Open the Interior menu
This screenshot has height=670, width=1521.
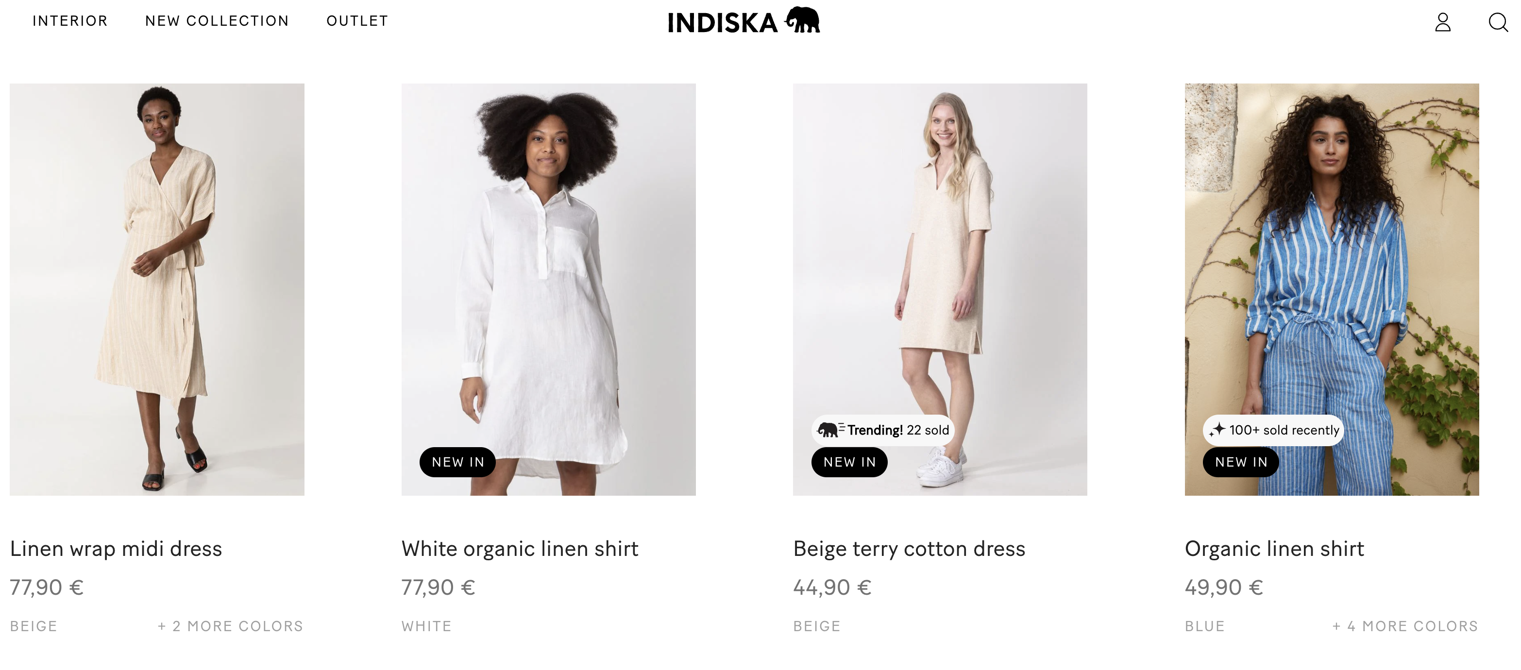tap(70, 21)
